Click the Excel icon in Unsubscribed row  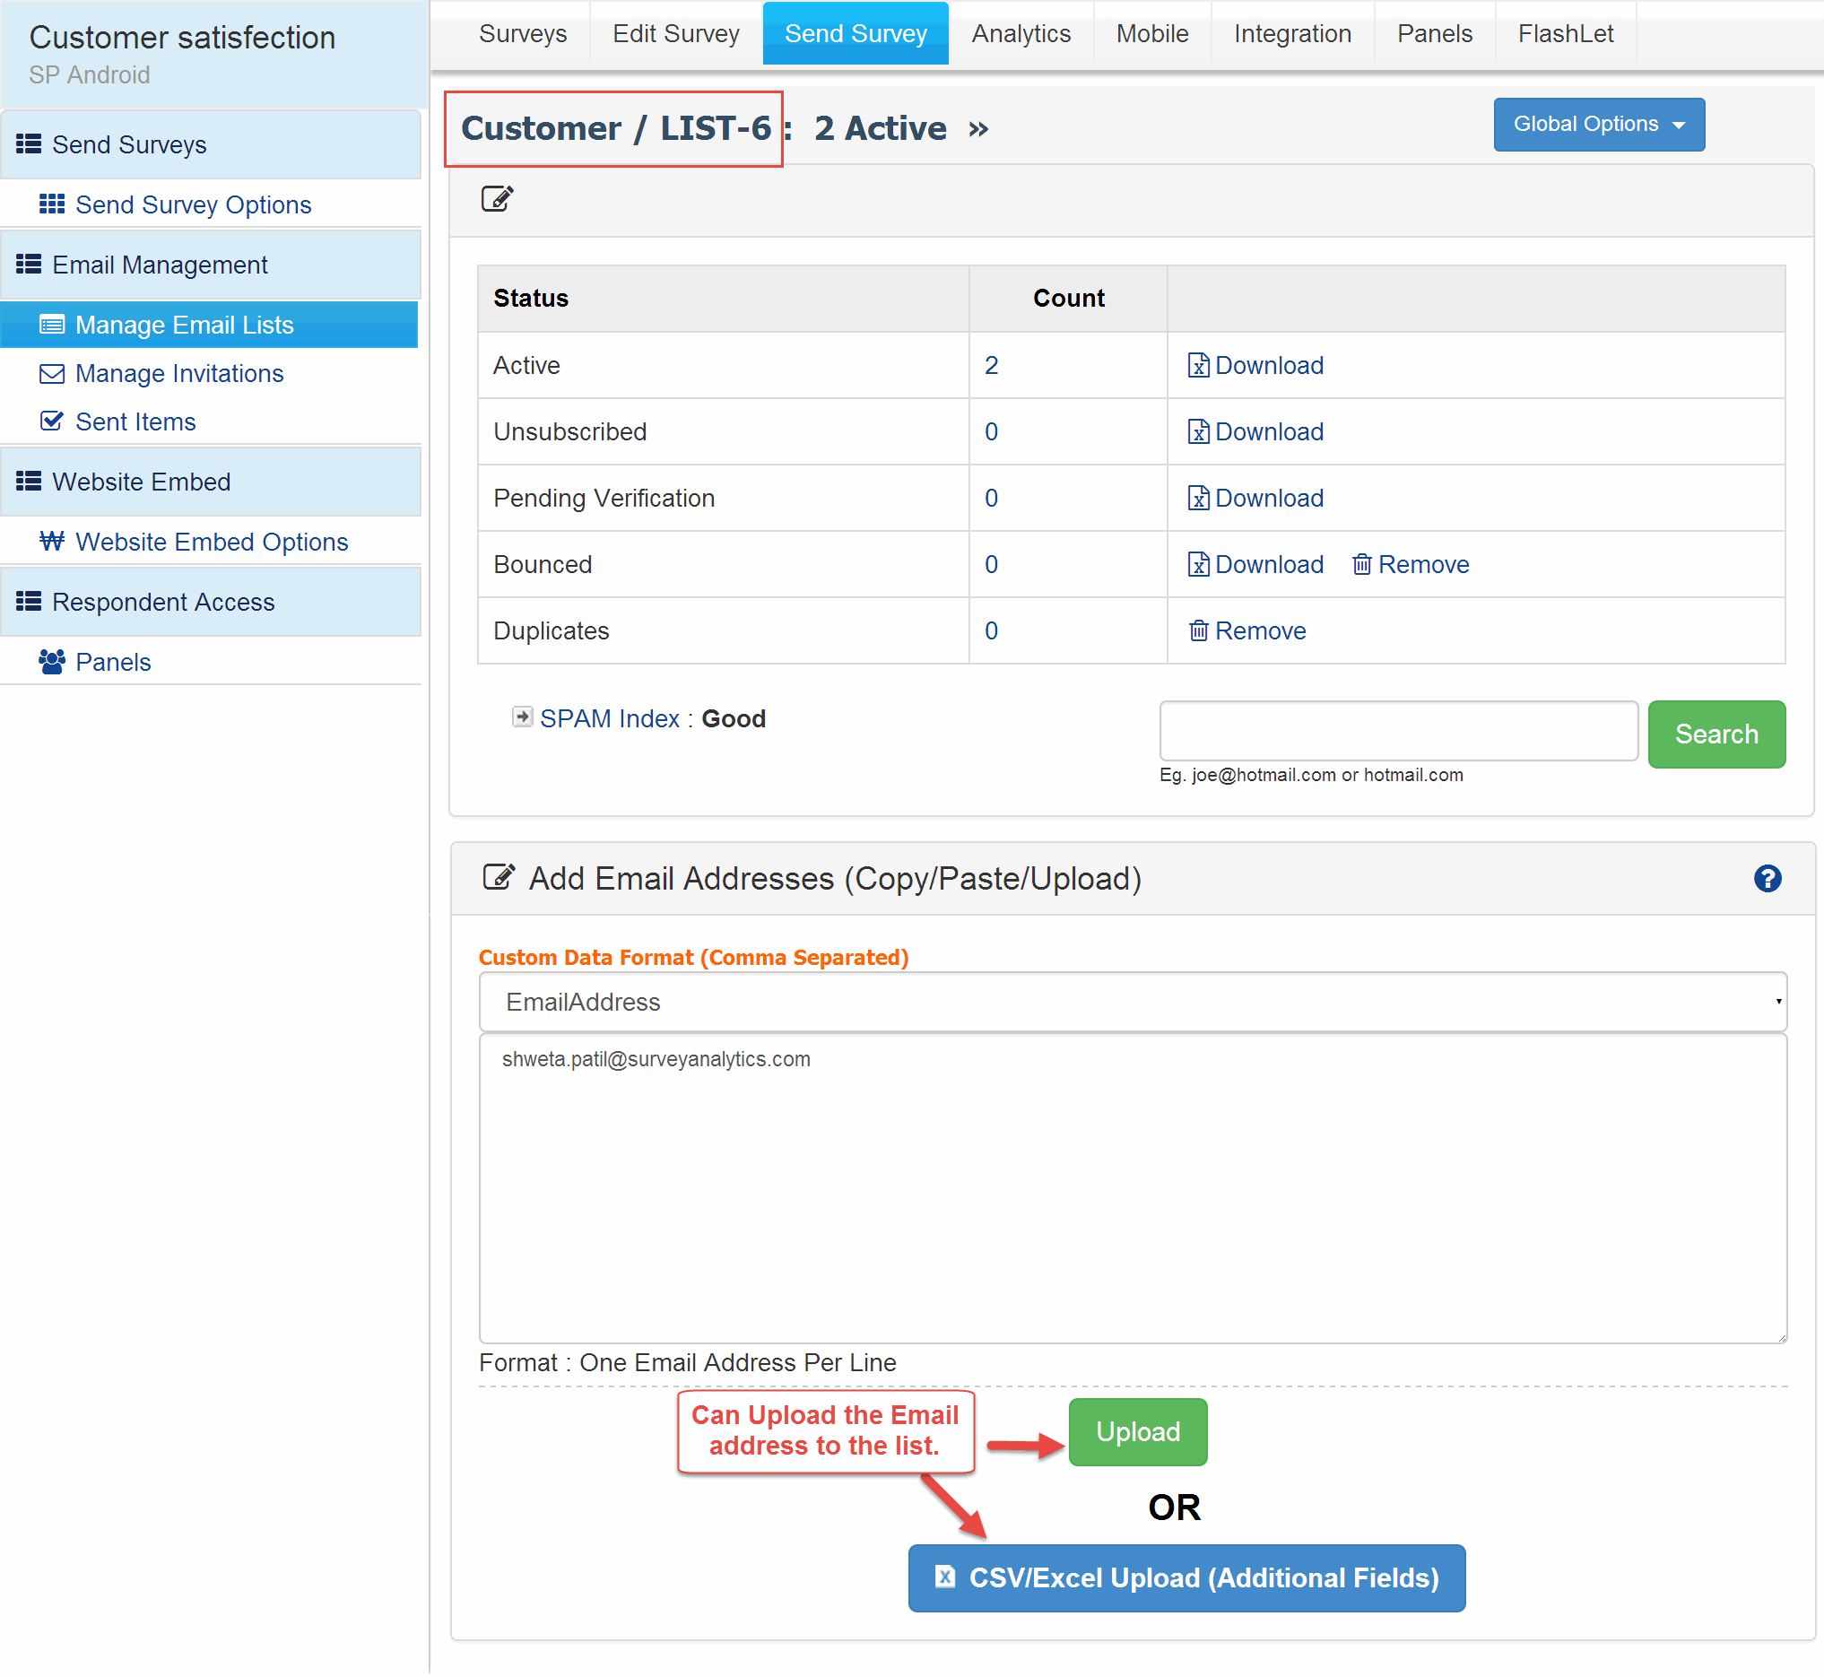(1198, 431)
